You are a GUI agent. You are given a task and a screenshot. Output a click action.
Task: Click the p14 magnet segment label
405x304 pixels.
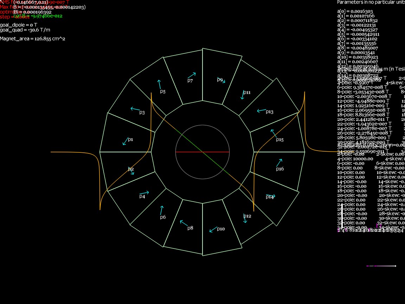click(269, 197)
